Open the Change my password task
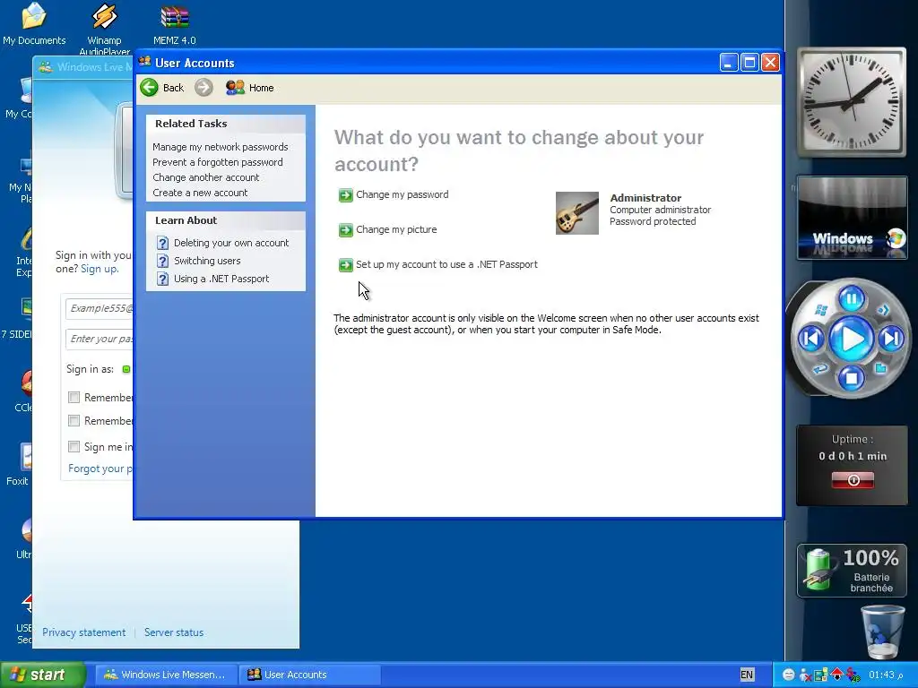This screenshot has height=688, width=918. (x=403, y=194)
